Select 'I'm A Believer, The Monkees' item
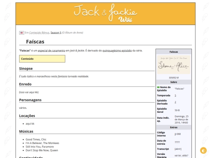 [42, 143]
